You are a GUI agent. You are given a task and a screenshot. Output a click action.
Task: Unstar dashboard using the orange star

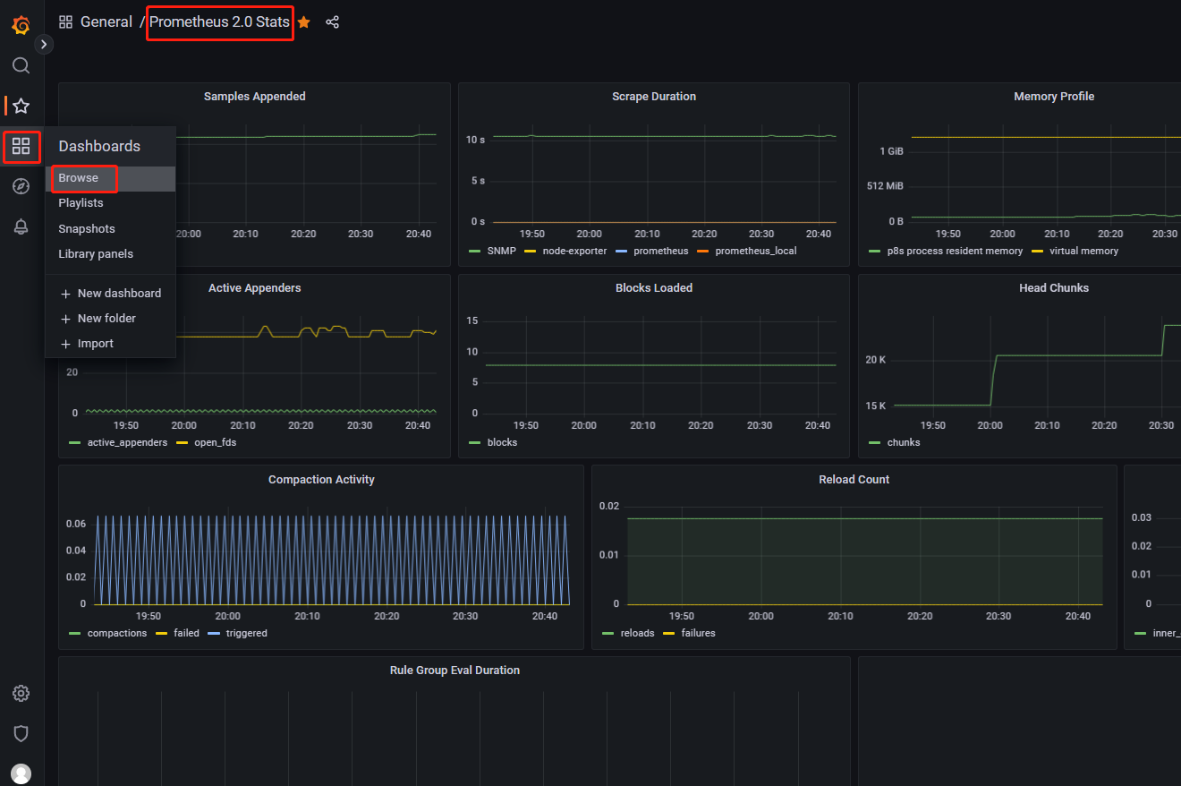(304, 21)
